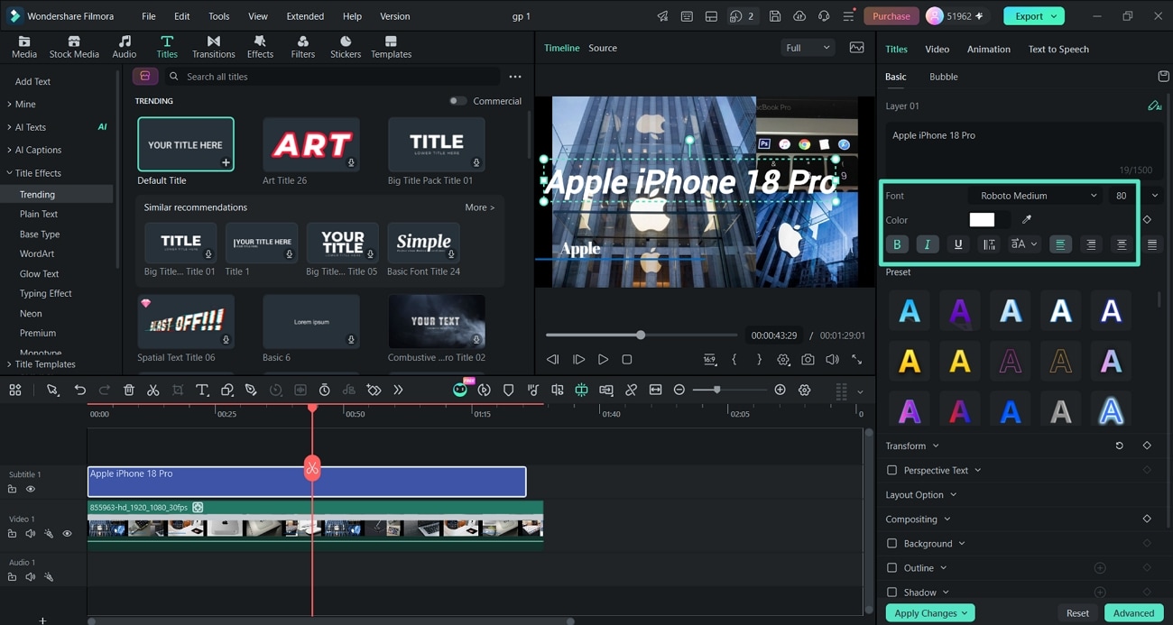Viewport: 1173px width, 625px height.
Task: Open the Templates tab
Action: pyautogui.click(x=391, y=47)
